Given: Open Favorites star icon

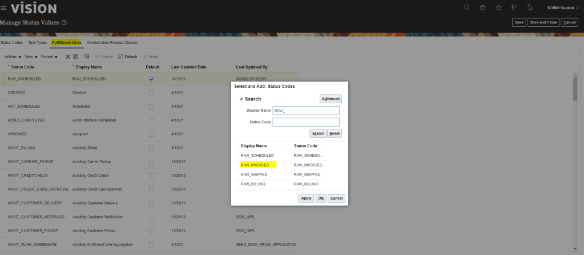Looking at the screenshot, I should pyautogui.click(x=498, y=7).
